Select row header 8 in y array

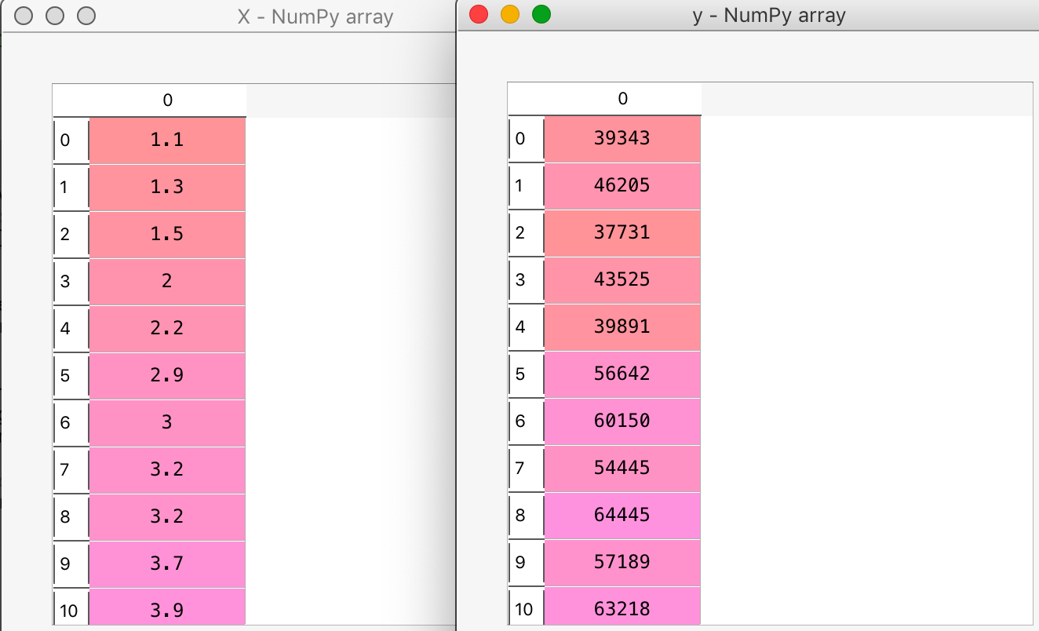point(527,516)
